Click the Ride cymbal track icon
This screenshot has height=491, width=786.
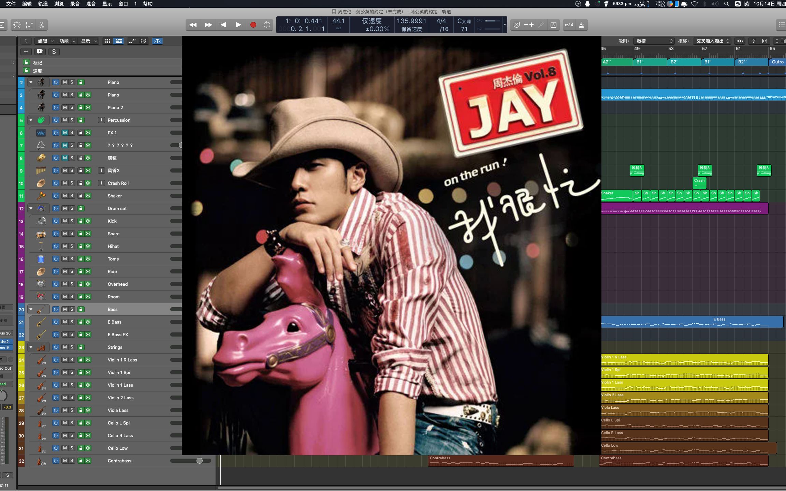pos(41,271)
